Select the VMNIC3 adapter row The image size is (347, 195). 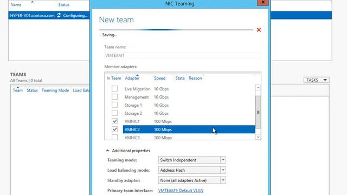click(x=189, y=137)
